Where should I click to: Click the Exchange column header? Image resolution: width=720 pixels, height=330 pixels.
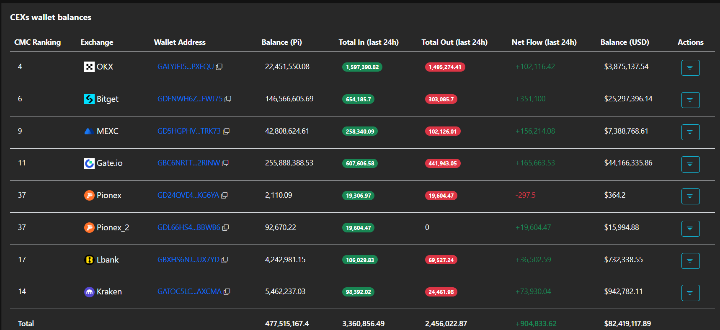pyautogui.click(x=97, y=42)
